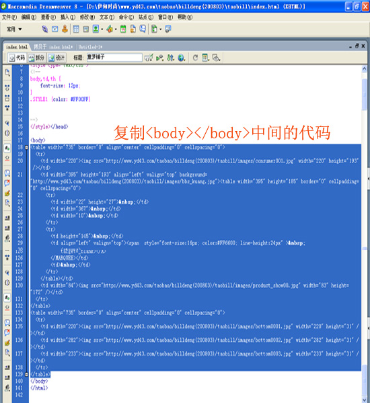Viewport: 370px width, 403px height.
Task: Click in the 标题 title input field
Action: [114, 57]
